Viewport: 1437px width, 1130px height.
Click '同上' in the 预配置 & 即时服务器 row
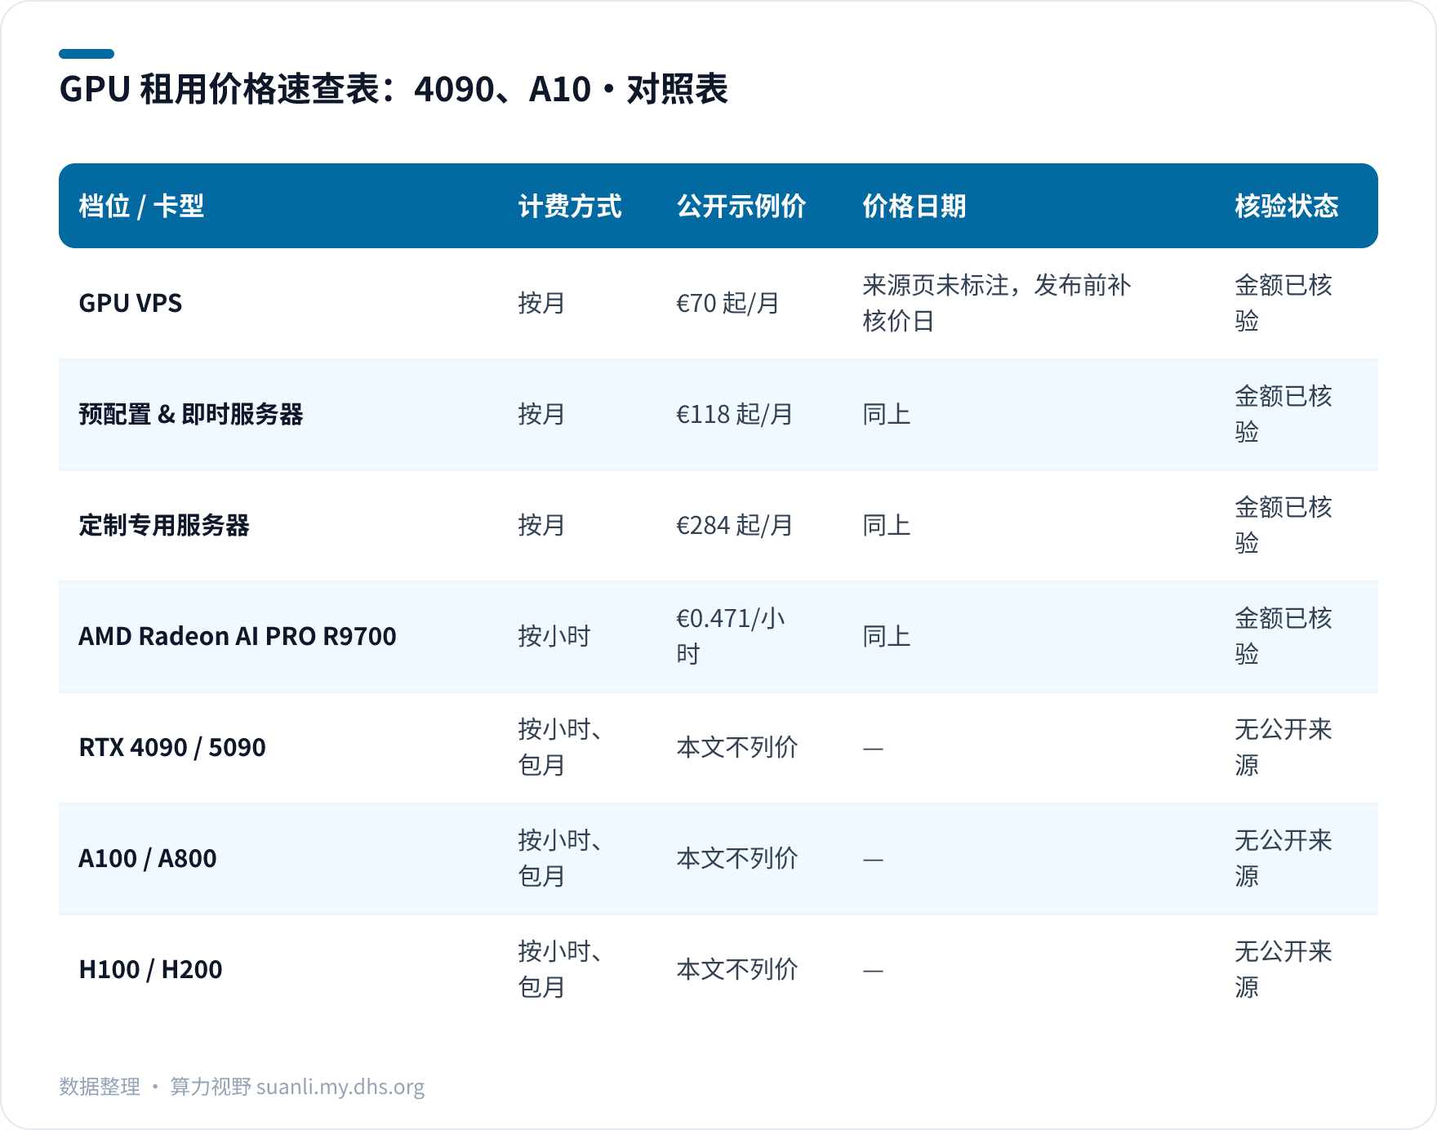point(887,414)
